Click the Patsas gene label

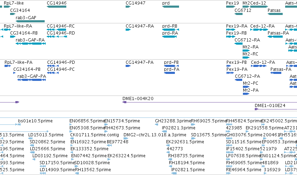(274, 10)
